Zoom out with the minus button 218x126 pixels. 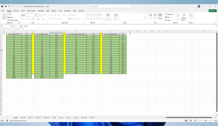pyautogui.click(x=199, y=121)
